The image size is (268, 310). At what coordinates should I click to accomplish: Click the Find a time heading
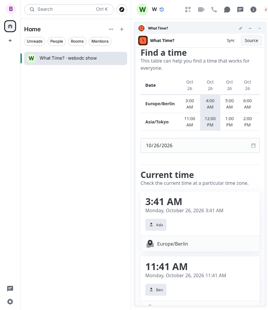pyautogui.click(x=164, y=53)
